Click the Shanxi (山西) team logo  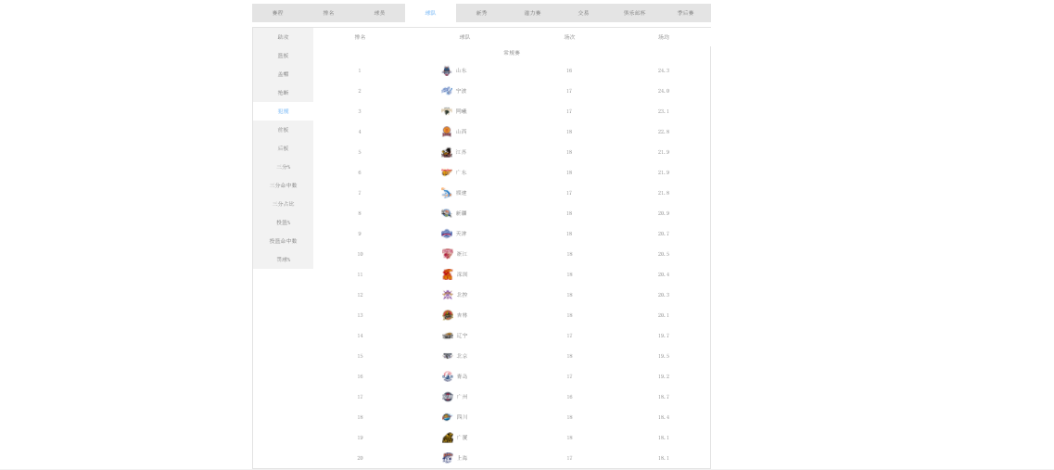point(447,132)
